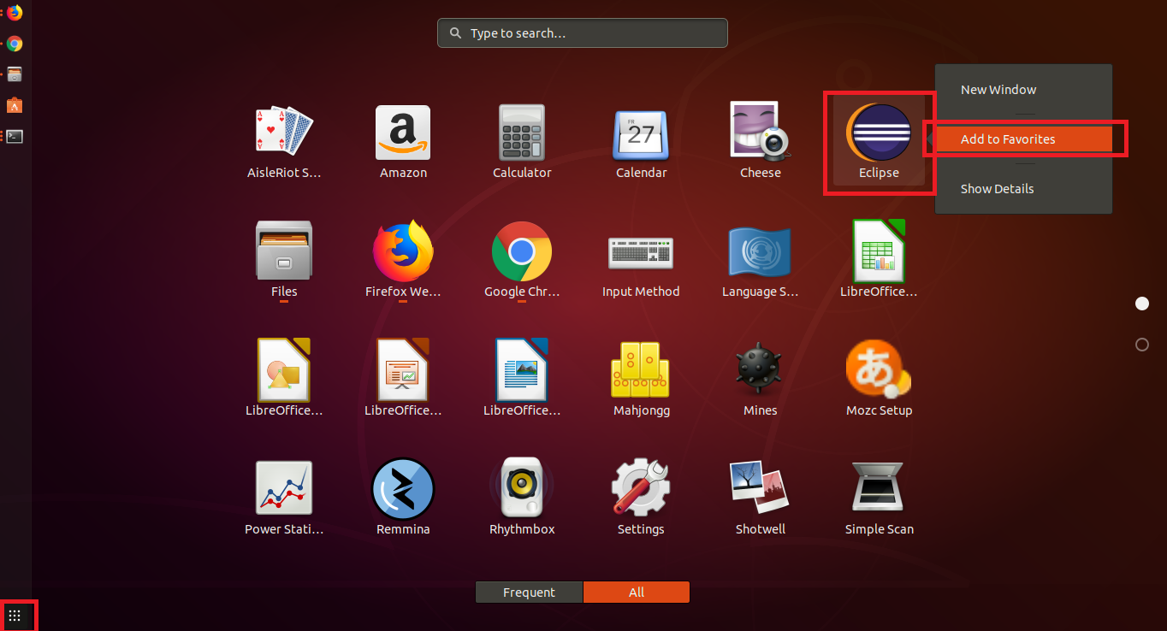Switch to the All apps view
Viewport: 1167px width, 631px height.
pos(636,593)
